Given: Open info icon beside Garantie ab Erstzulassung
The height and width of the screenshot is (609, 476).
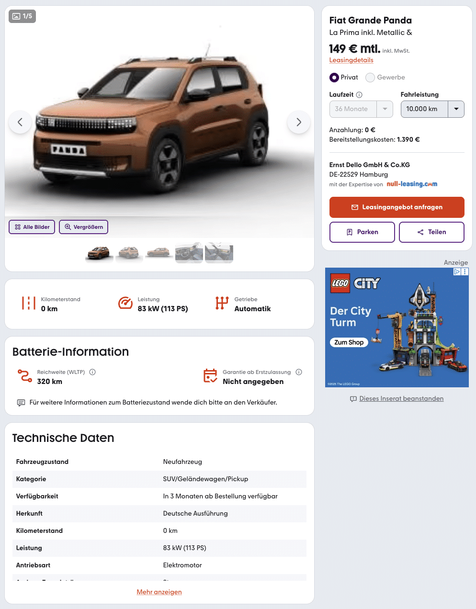Looking at the screenshot, I should pos(299,372).
